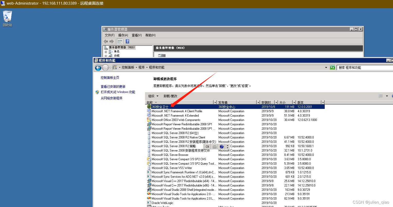Open the Recycle Bin desktop icon
The height and width of the screenshot is (207, 393).
7,18
